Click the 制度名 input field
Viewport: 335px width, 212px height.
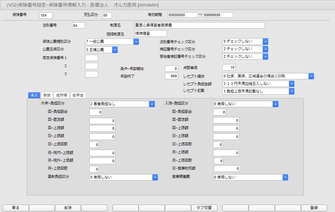coord(199,26)
